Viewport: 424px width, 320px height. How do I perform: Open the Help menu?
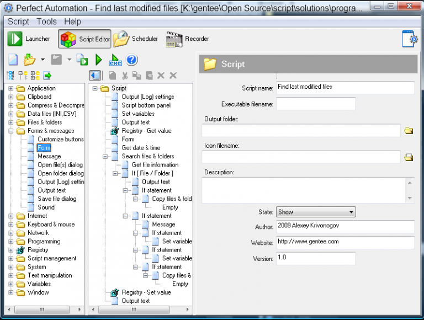72,22
